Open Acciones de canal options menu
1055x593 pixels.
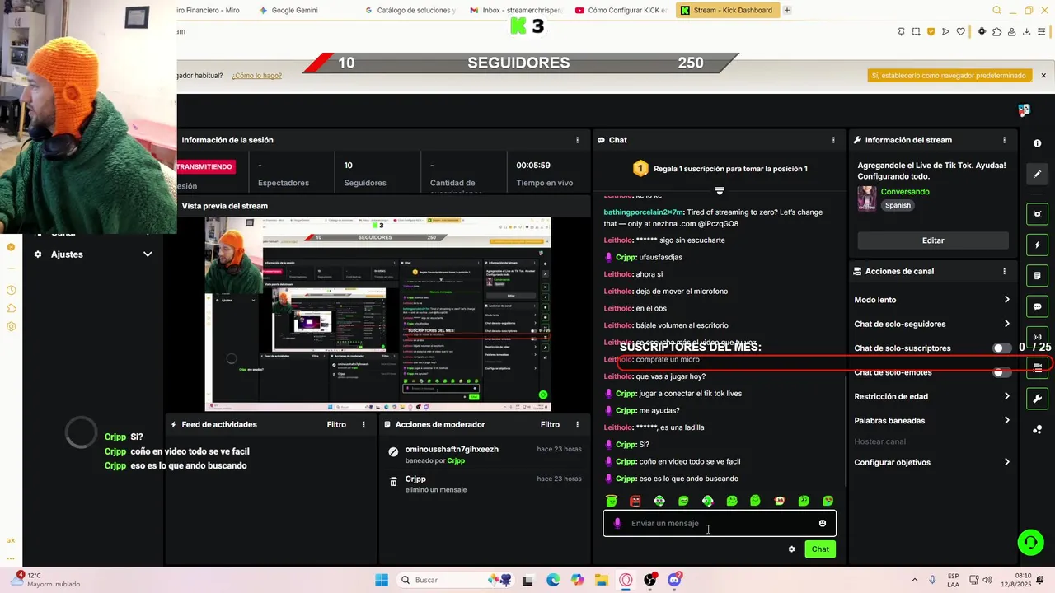(1004, 271)
